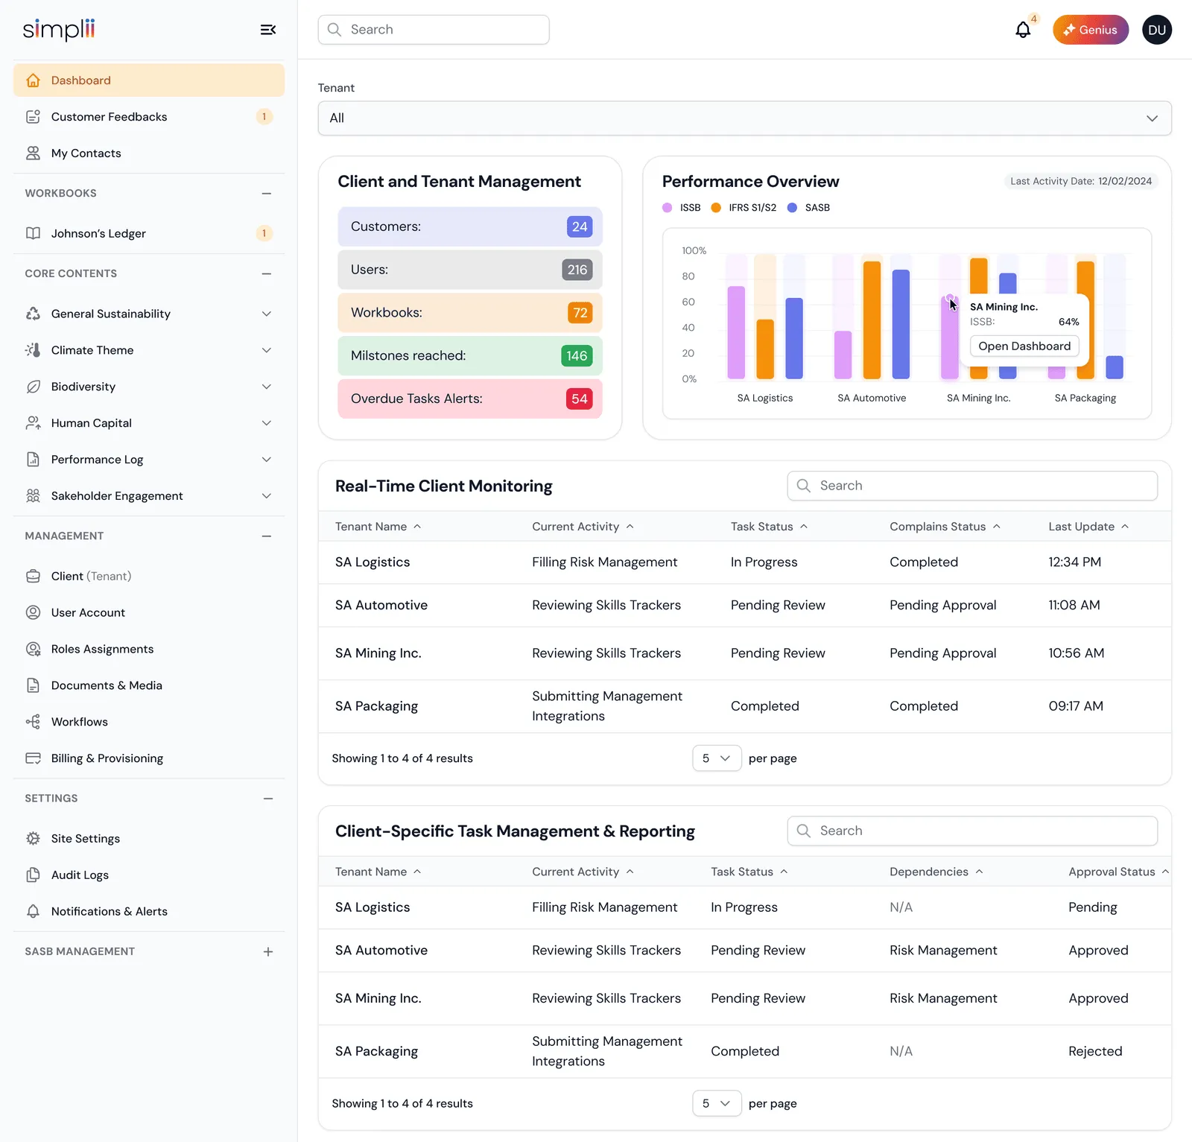Viewport: 1192px width, 1142px height.
Task: Open Dashboard in the sidebar
Action: coord(149,80)
